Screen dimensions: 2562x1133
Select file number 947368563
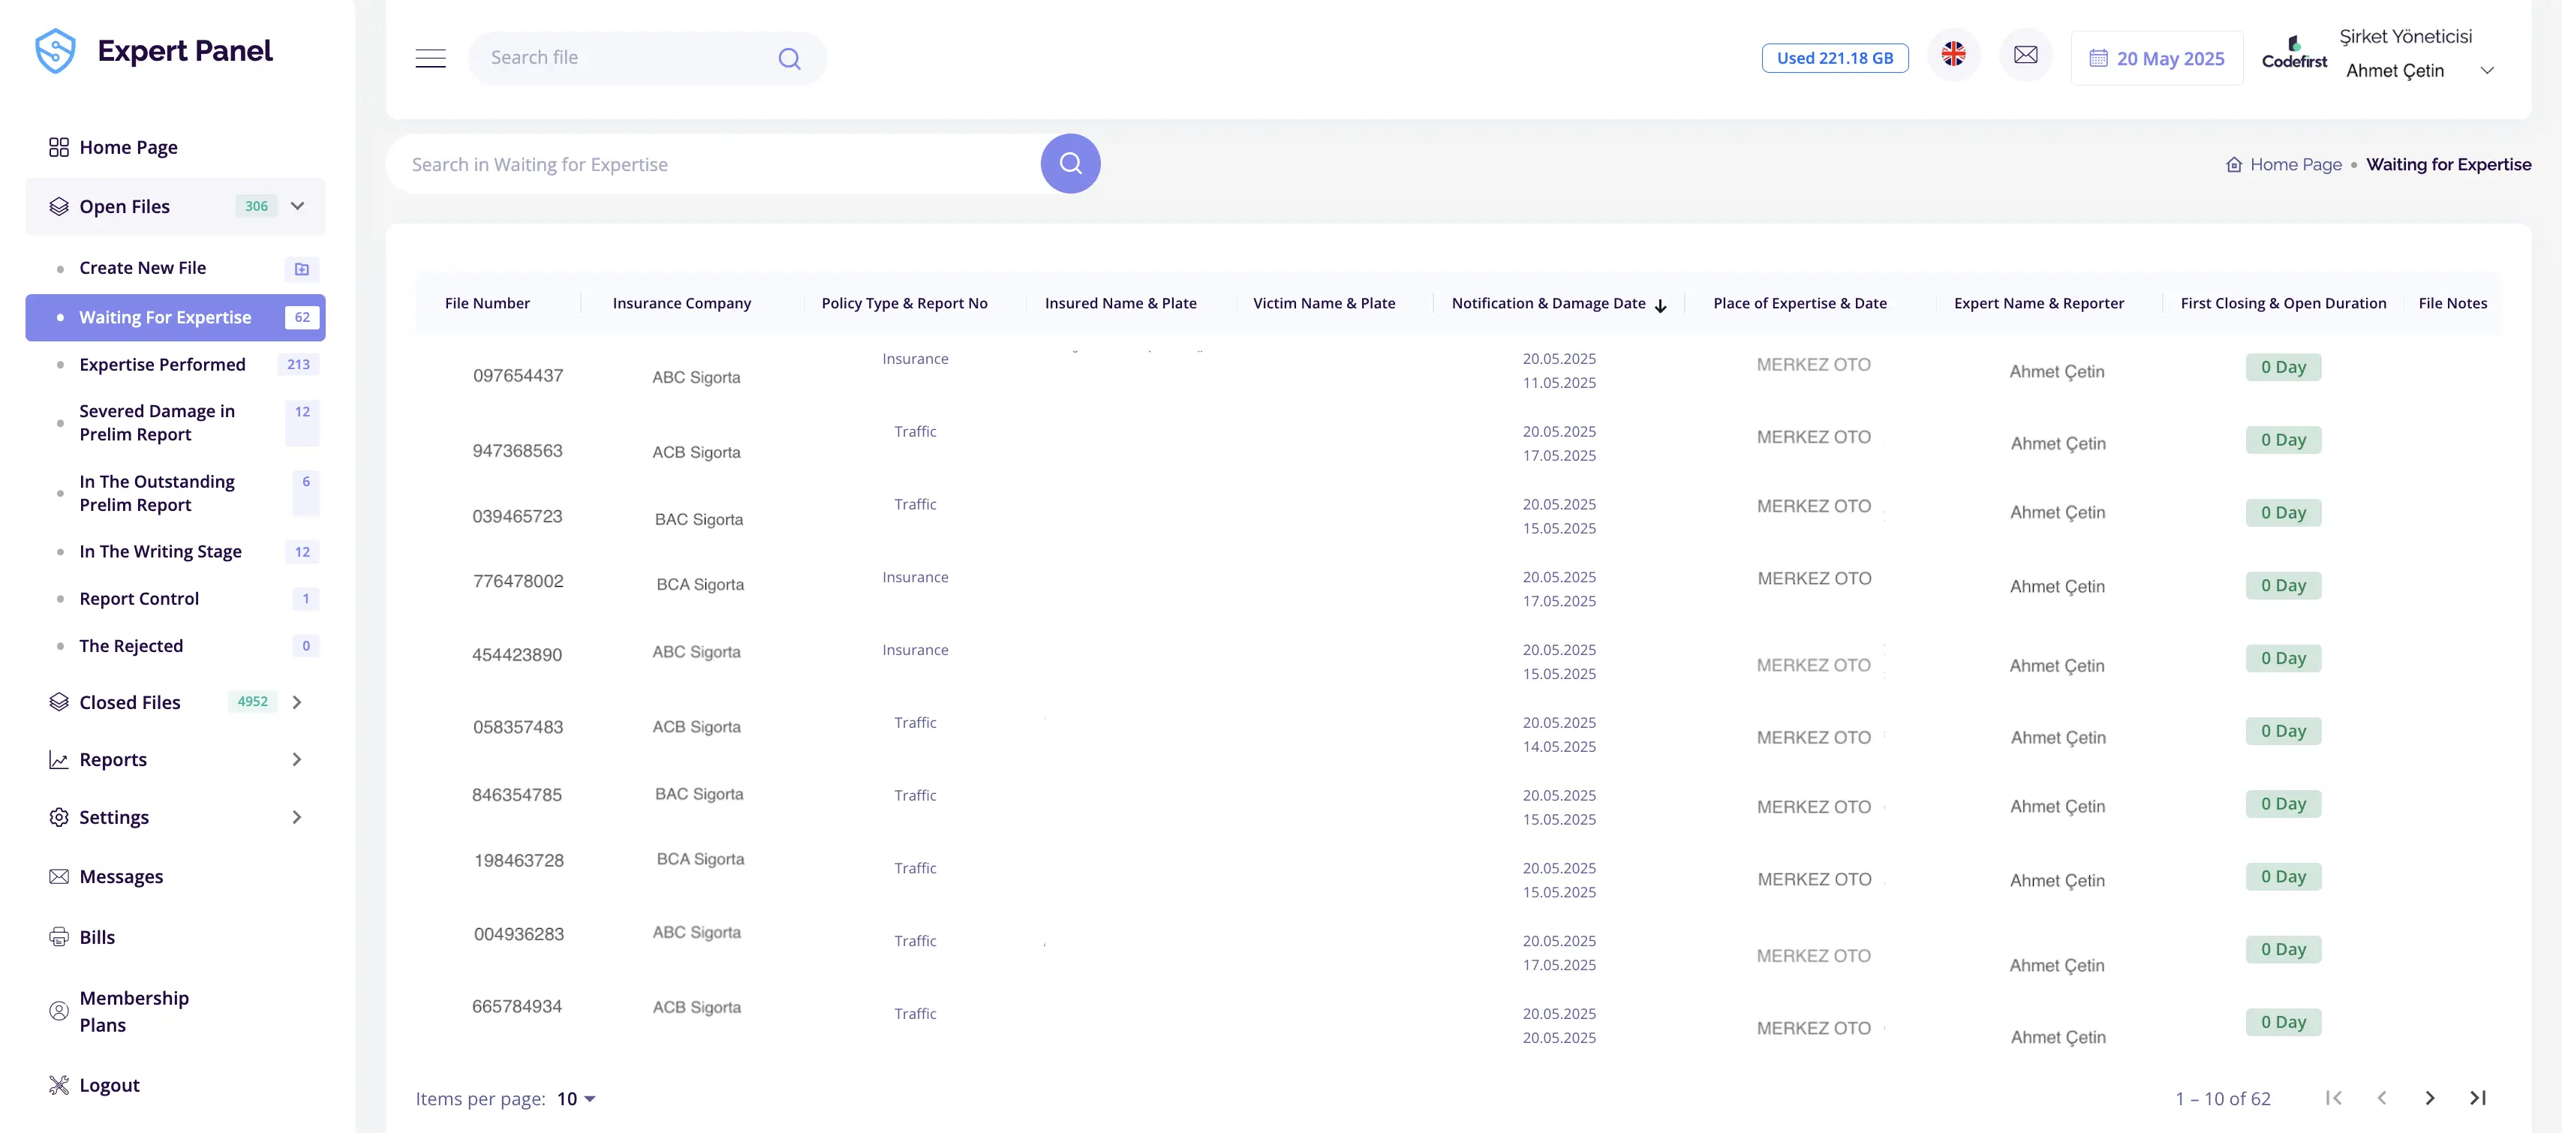pos(517,451)
